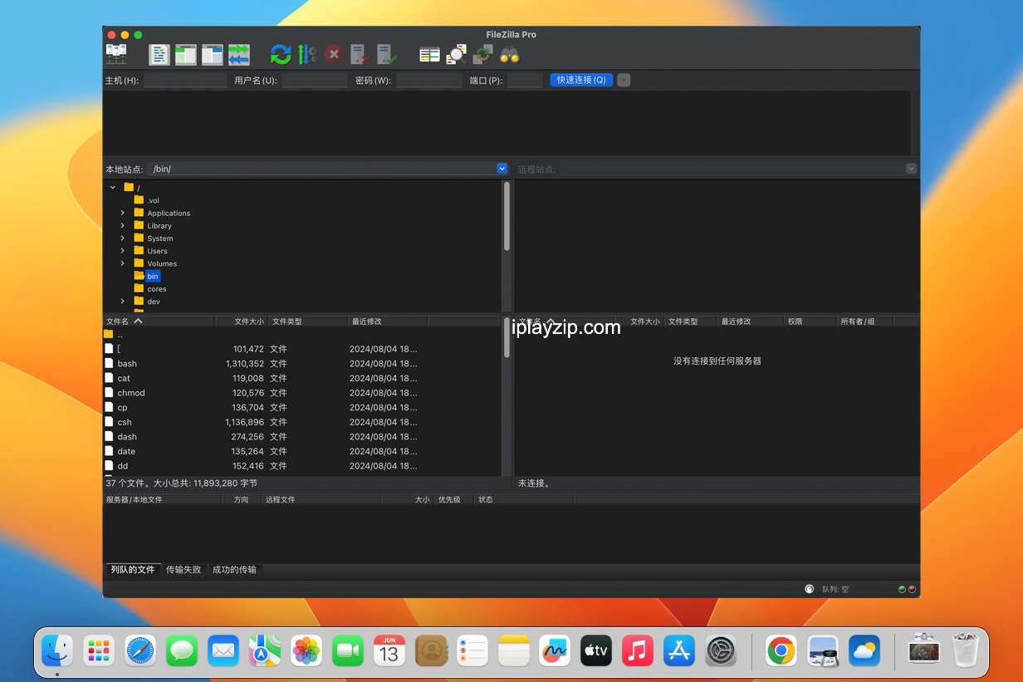Open Google Chrome in the Dock

point(781,650)
